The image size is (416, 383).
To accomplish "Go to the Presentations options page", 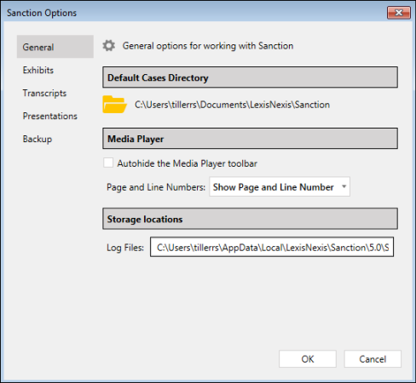I will coord(50,116).
